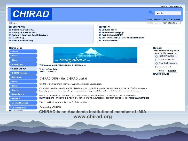Image resolution: width=188 pixels, height=141 pixels.
Task: Click the Latest News section header icon
Action: pyautogui.click(x=10, y=27)
